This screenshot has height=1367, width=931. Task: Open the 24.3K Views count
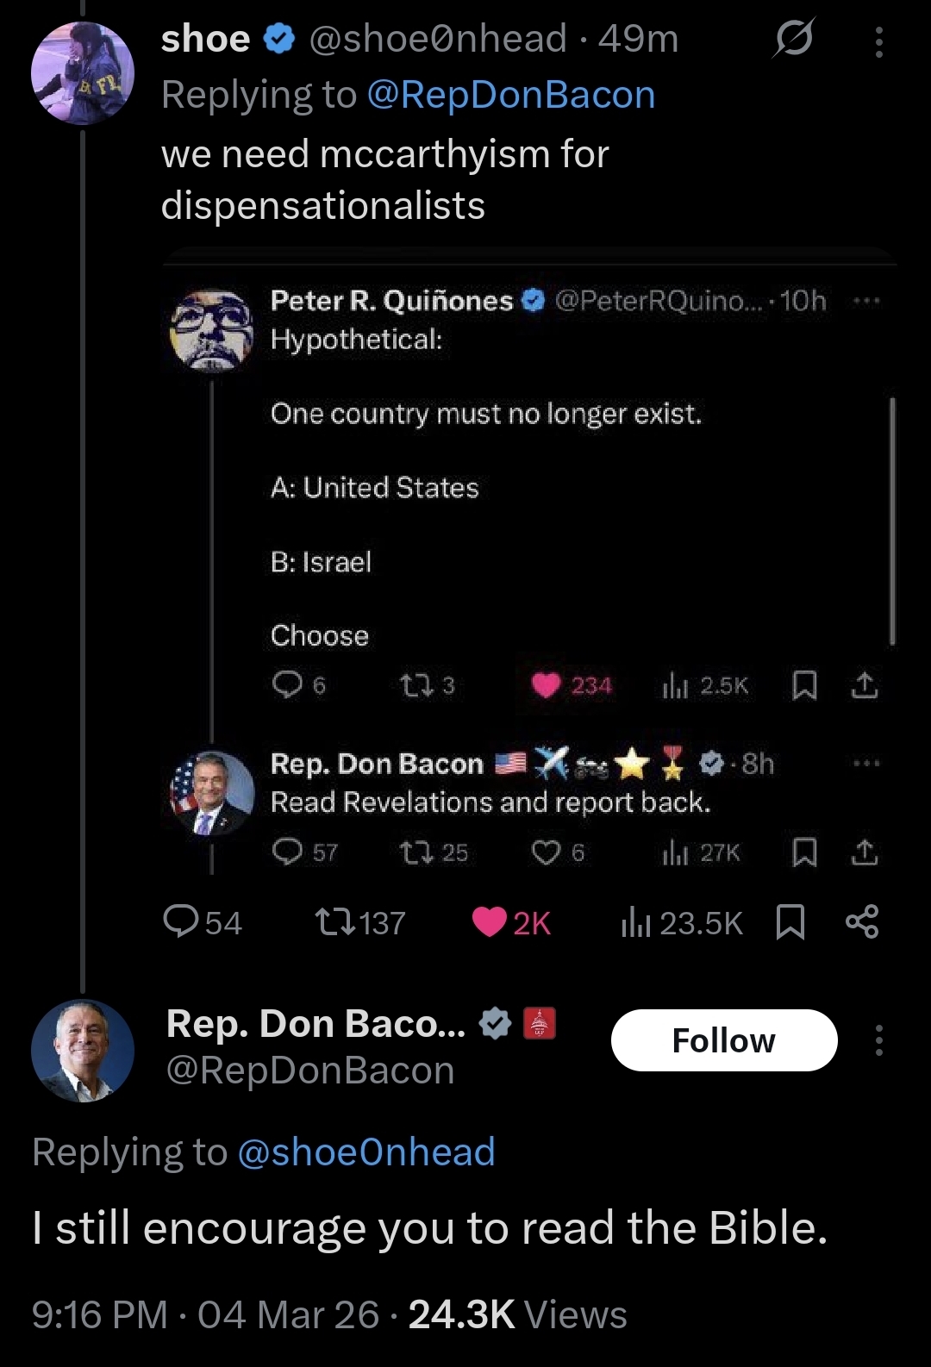[517, 1315]
